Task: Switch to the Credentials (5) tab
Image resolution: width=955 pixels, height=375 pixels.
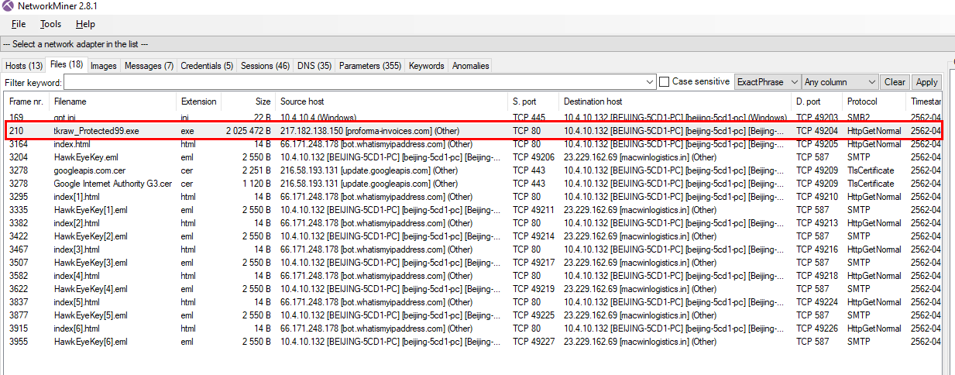Action: tap(207, 66)
